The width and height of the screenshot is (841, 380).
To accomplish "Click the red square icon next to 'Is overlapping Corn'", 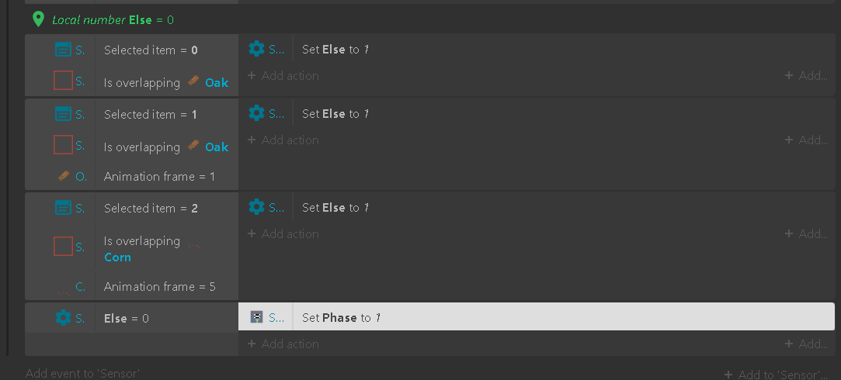I will (x=64, y=247).
